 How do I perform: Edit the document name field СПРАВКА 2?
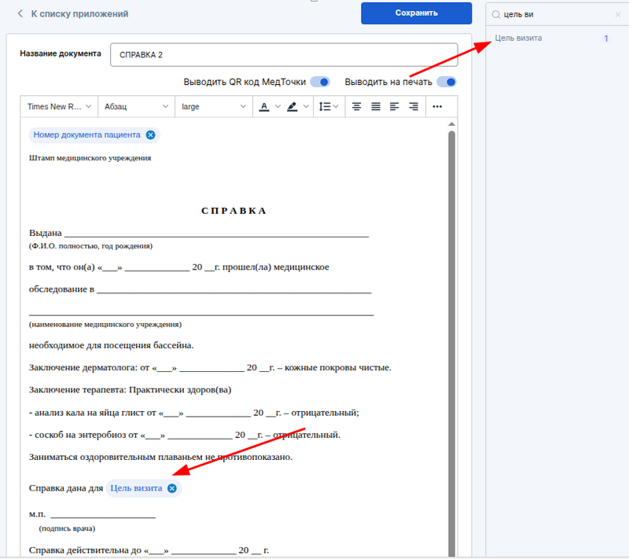coord(284,55)
